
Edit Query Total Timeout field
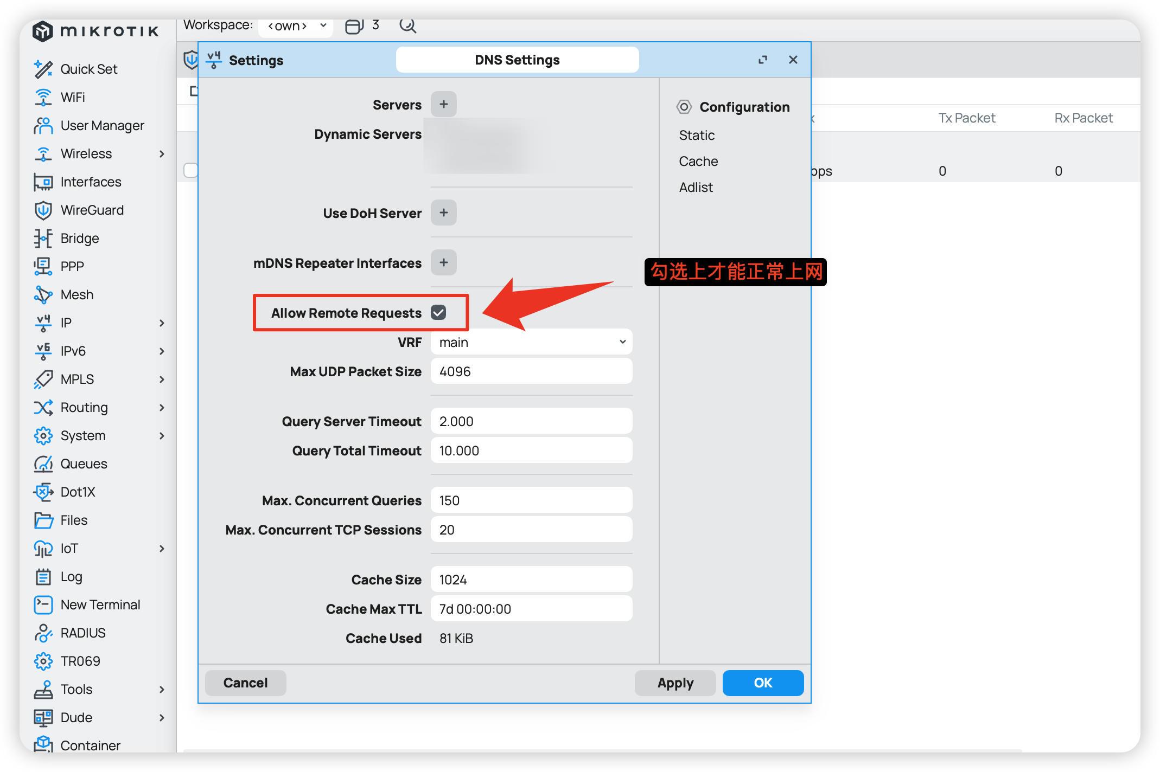(x=532, y=451)
